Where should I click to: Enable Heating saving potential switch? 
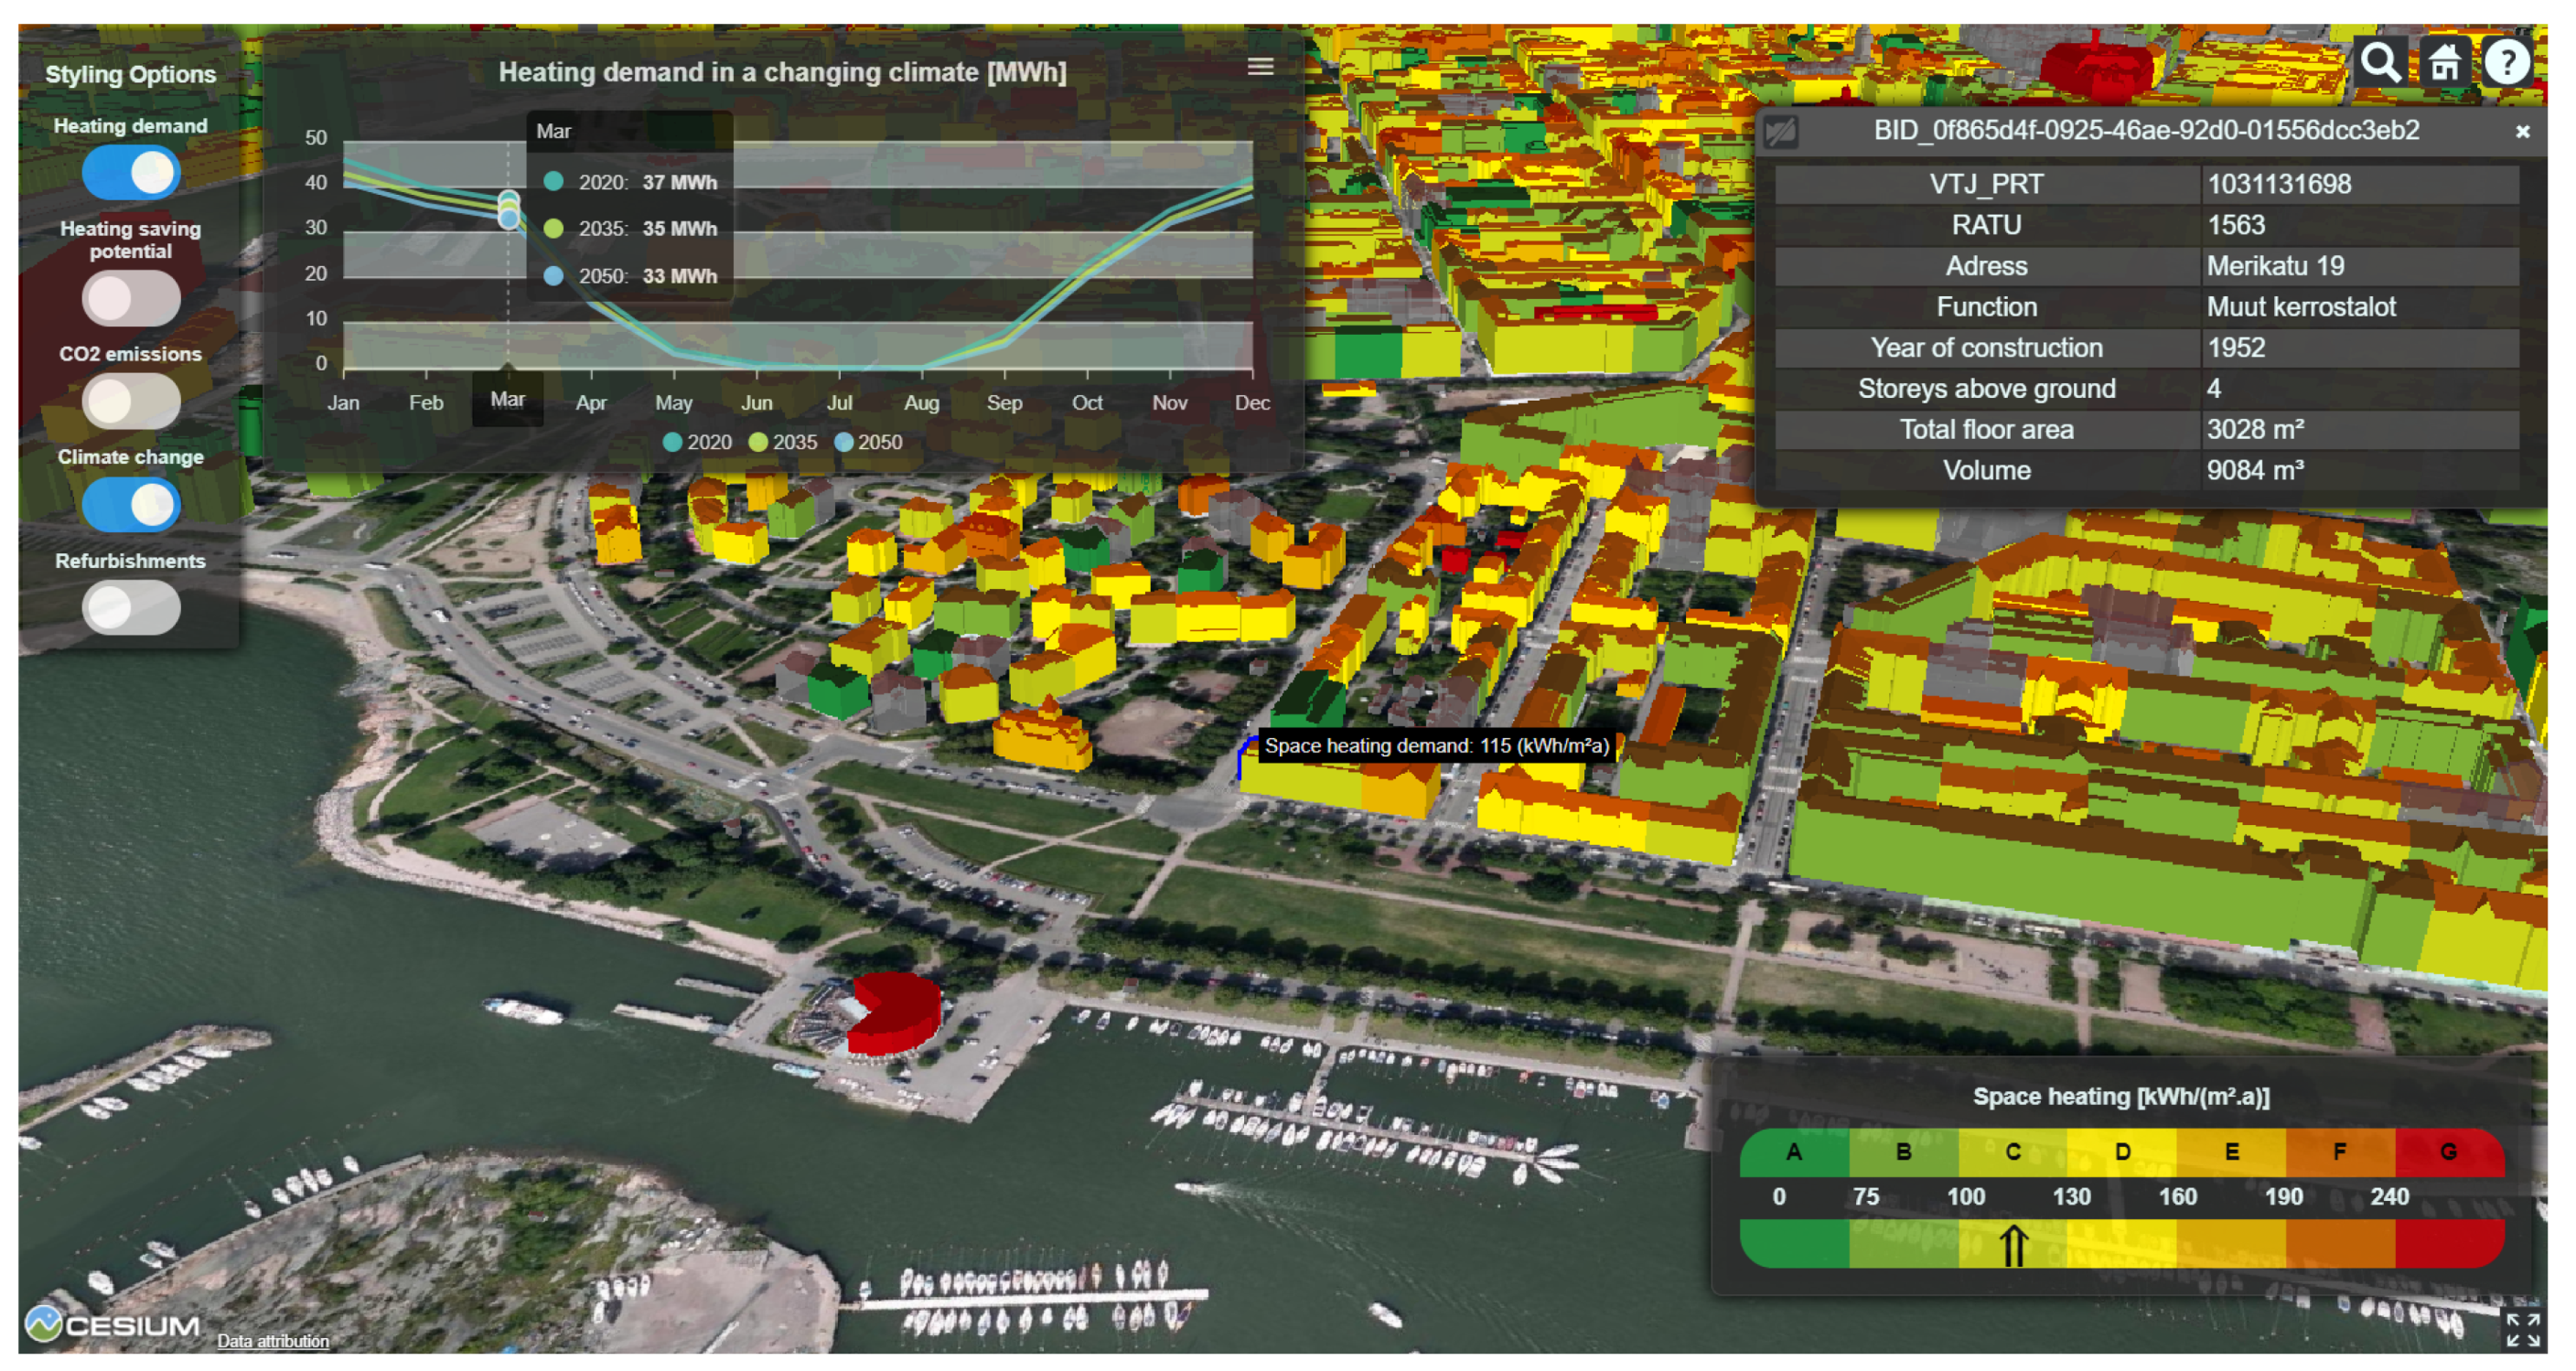[131, 298]
